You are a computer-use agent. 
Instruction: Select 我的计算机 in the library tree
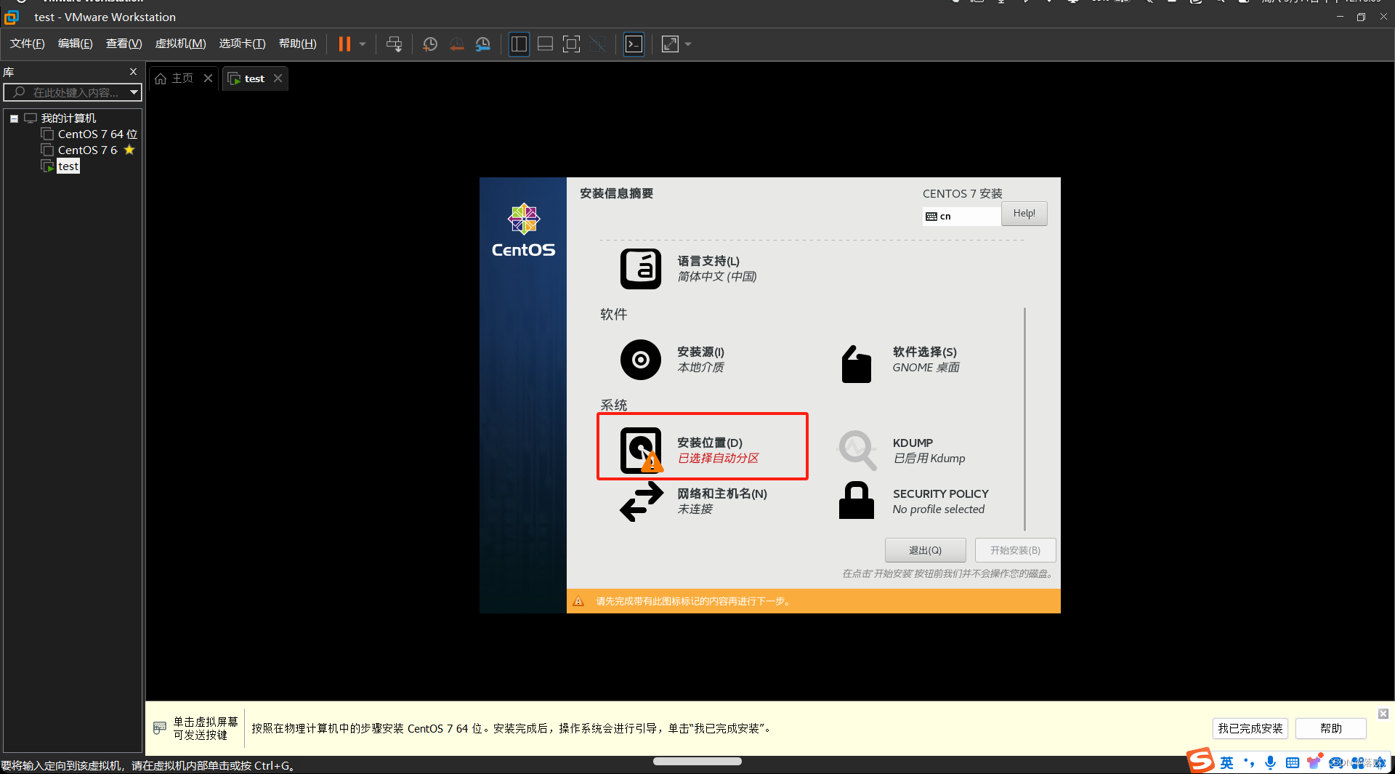point(68,118)
